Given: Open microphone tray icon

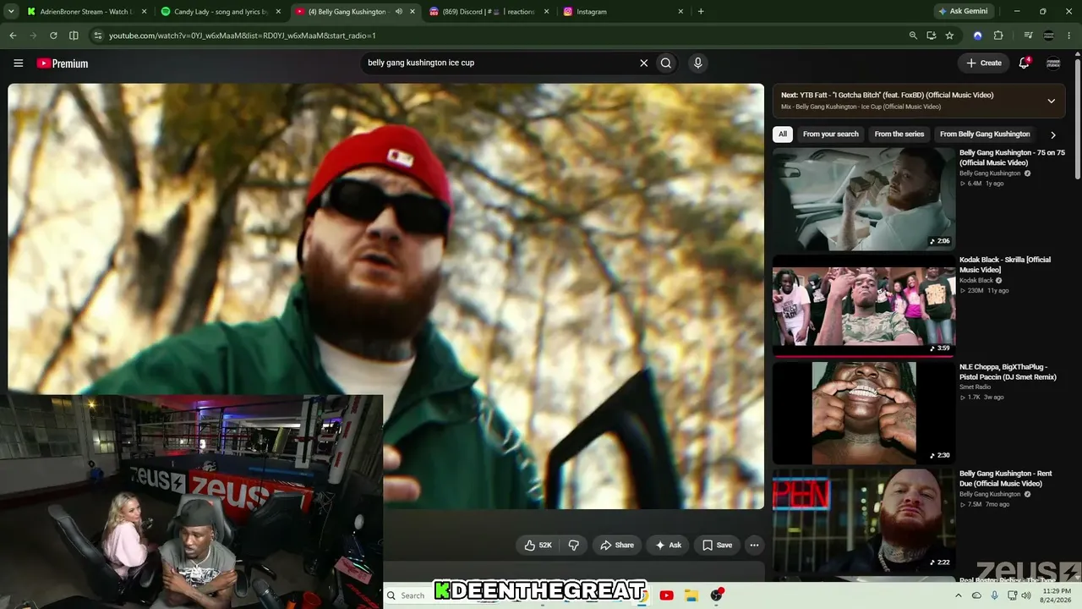Looking at the screenshot, I should point(994,595).
